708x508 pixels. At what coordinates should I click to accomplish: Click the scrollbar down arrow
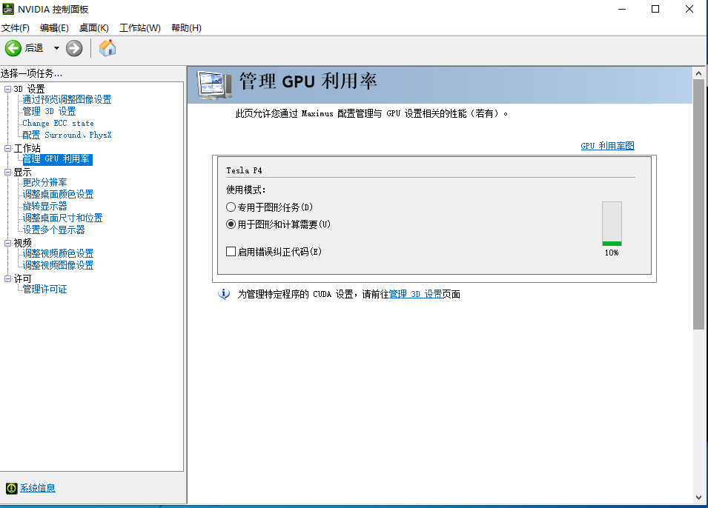tap(698, 498)
